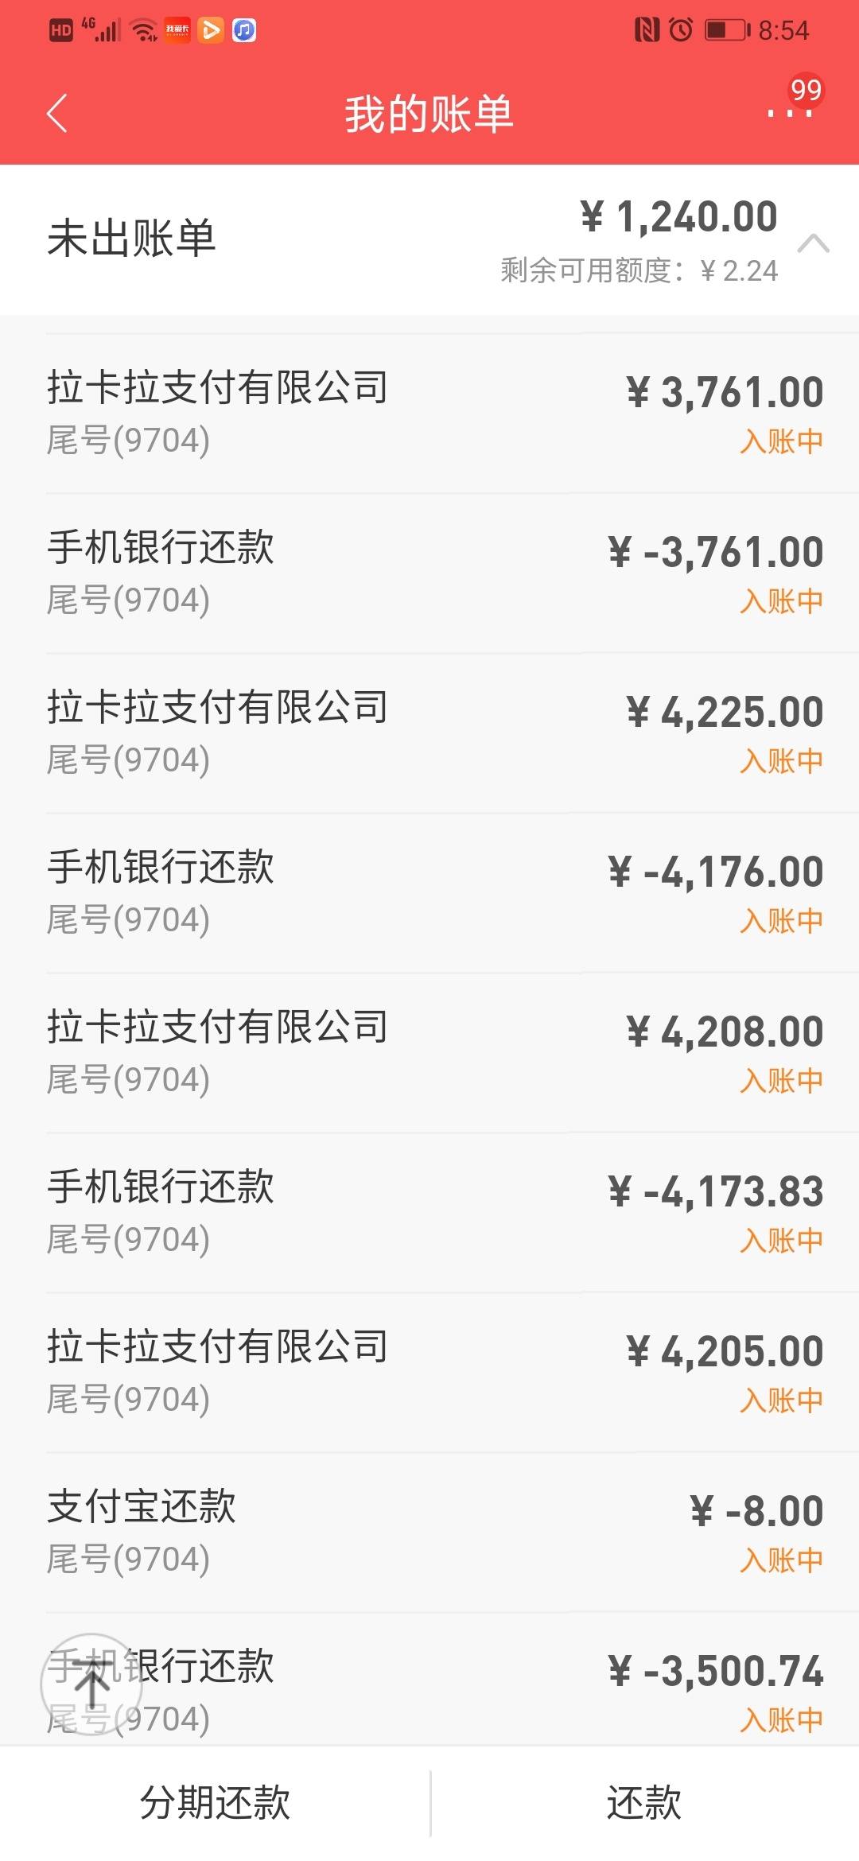This screenshot has width=859, height=1861.
Task: Open the music app status icon
Action: click(x=244, y=30)
